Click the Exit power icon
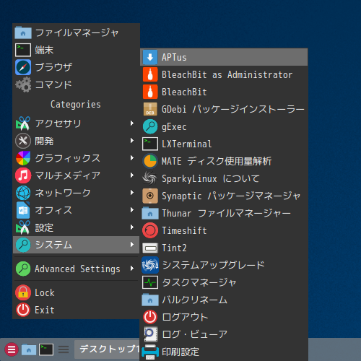Viewport: 361px width, 361px height. click(23, 310)
